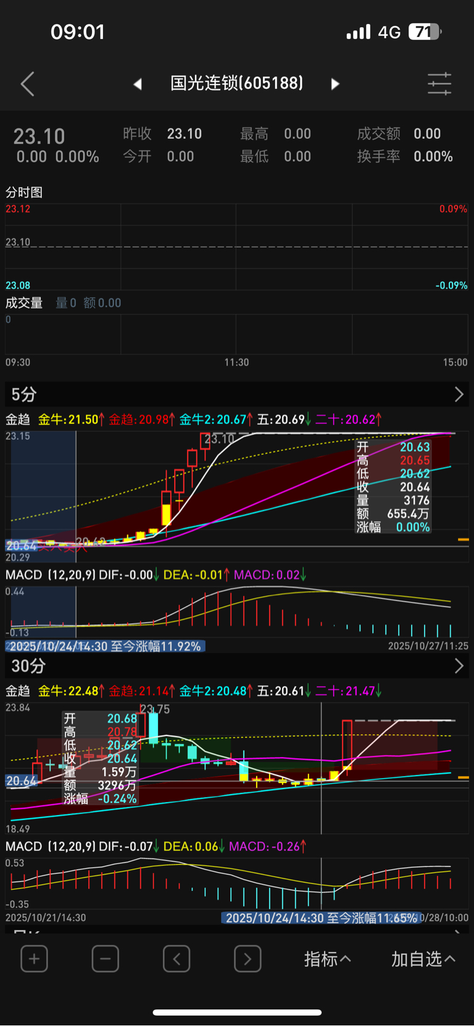The height and width of the screenshot is (1026, 474).
Task: Tap the 5分 candlestick chart area
Action: click(237, 497)
